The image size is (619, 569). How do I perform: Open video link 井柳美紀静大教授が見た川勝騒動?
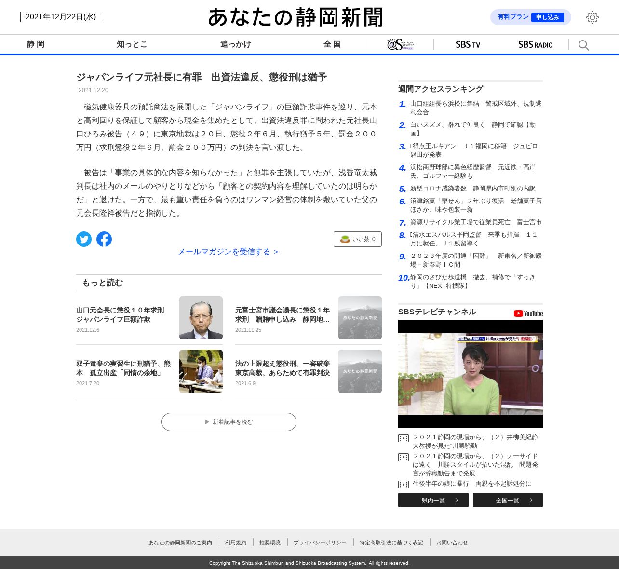coord(475,442)
